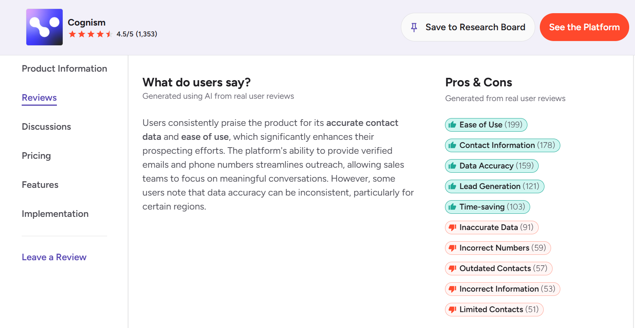Open Implementation section
Image resolution: width=635 pixels, height=328 pixels.
click(x=55, y=214)
